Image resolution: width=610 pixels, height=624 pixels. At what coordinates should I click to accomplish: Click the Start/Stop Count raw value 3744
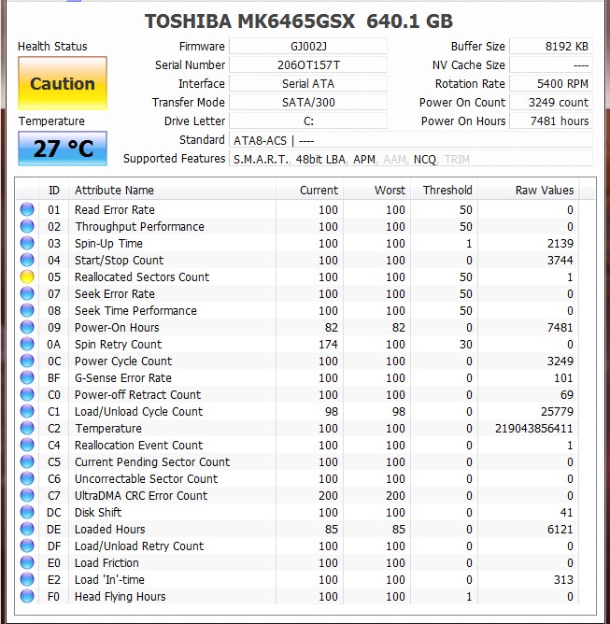click(560, 261)
